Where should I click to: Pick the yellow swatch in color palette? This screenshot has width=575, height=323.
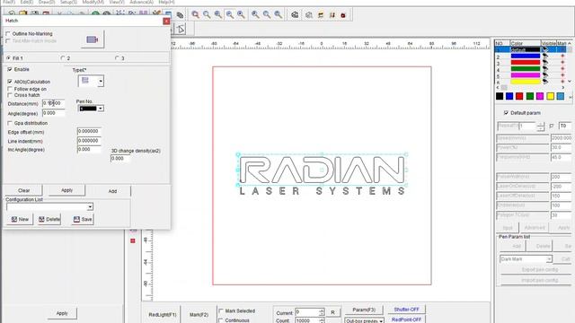click(x=550, y=96)
